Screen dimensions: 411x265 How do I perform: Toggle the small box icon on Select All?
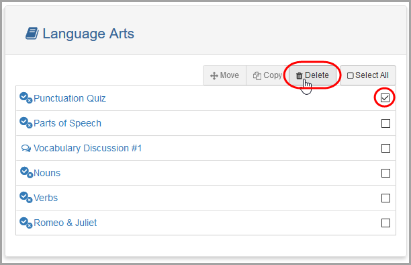click(350, 75)
